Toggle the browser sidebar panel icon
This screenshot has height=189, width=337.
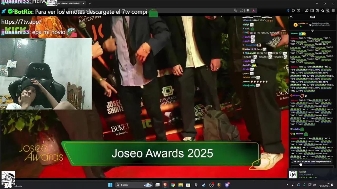tap(312, 10)
